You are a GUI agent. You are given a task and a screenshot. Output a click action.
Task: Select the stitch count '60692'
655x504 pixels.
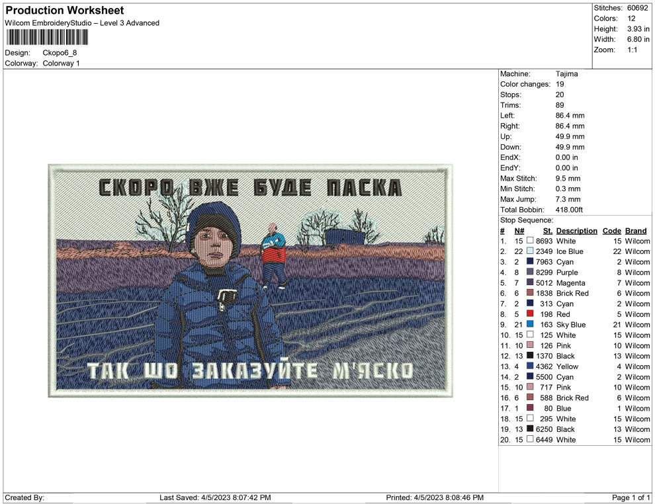(x=637, y=8)
